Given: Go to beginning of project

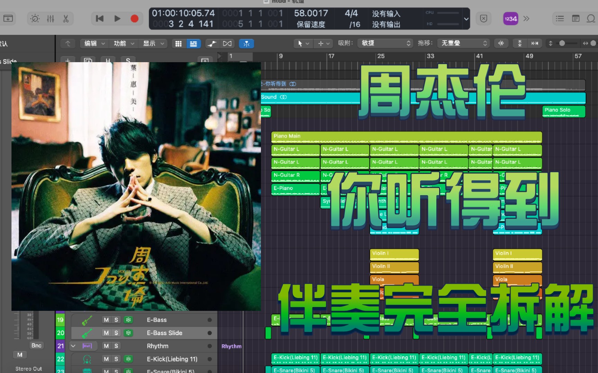Looking at the screenshot, I should pos(100,18).
